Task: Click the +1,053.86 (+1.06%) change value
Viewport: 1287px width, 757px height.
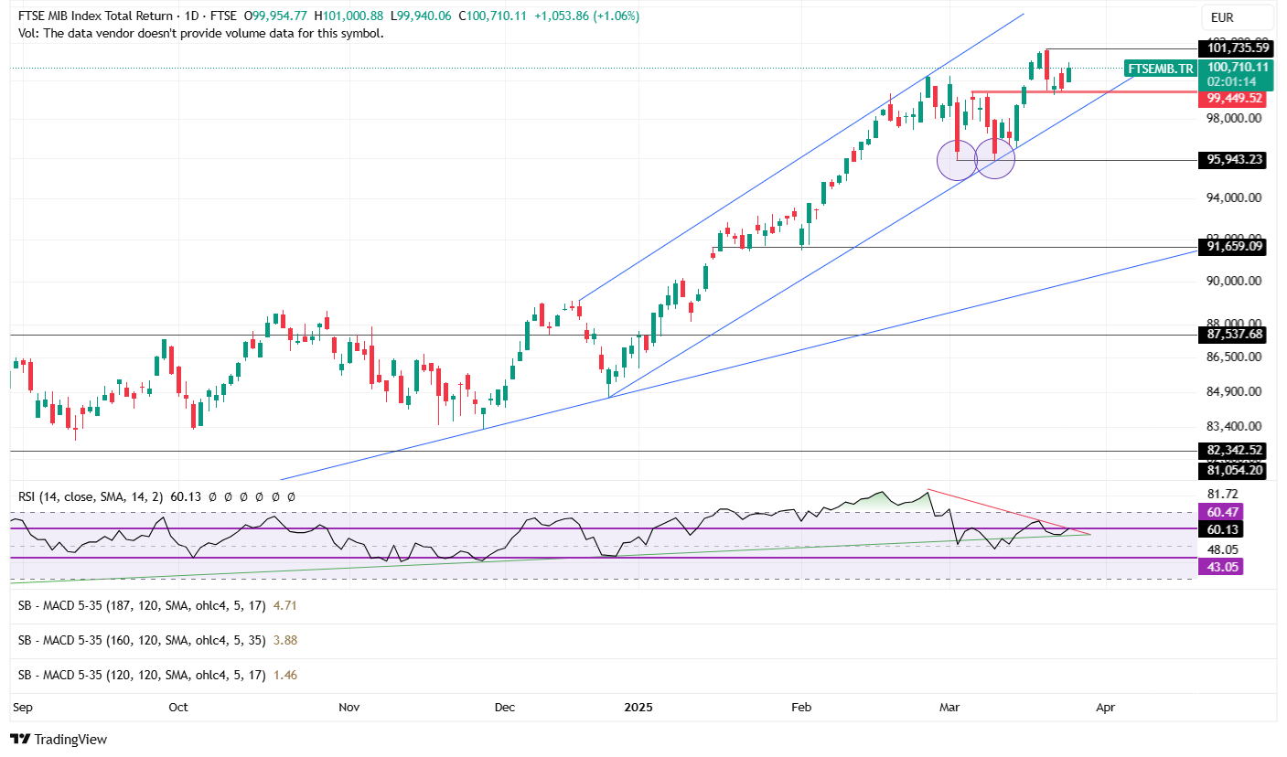Action: point(586,16)
